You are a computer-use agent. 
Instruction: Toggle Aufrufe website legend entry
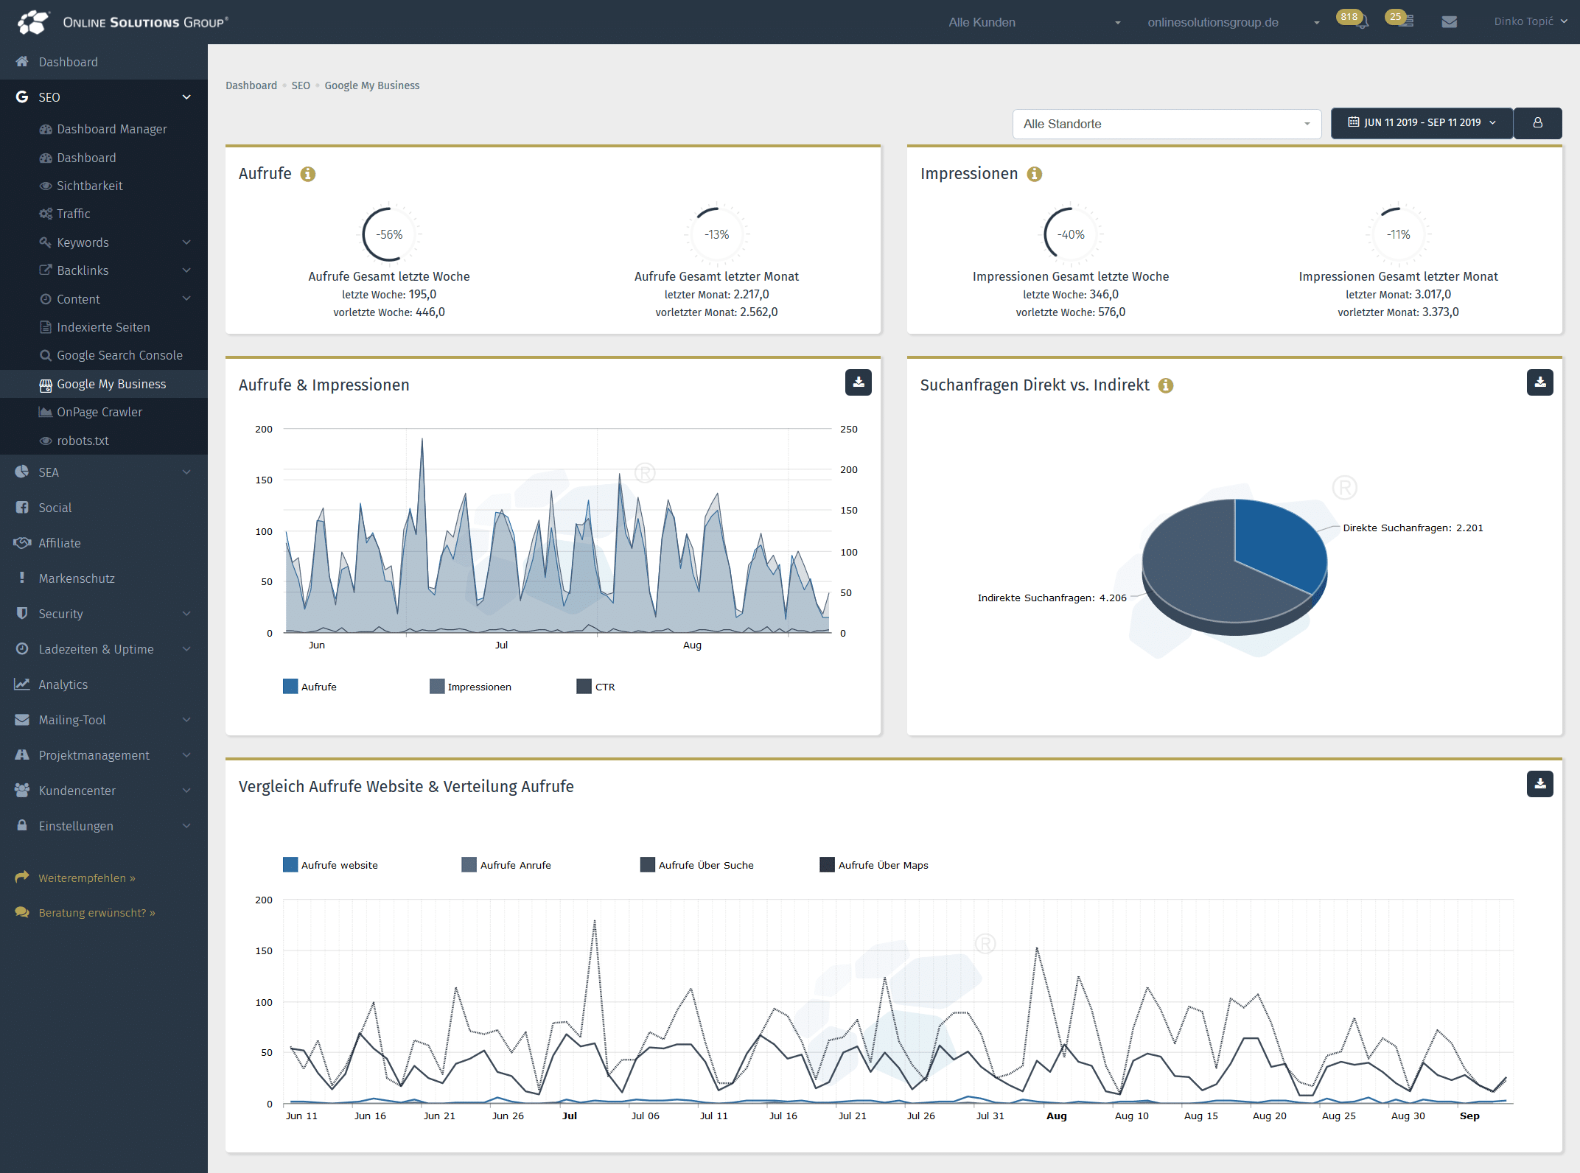330,865
